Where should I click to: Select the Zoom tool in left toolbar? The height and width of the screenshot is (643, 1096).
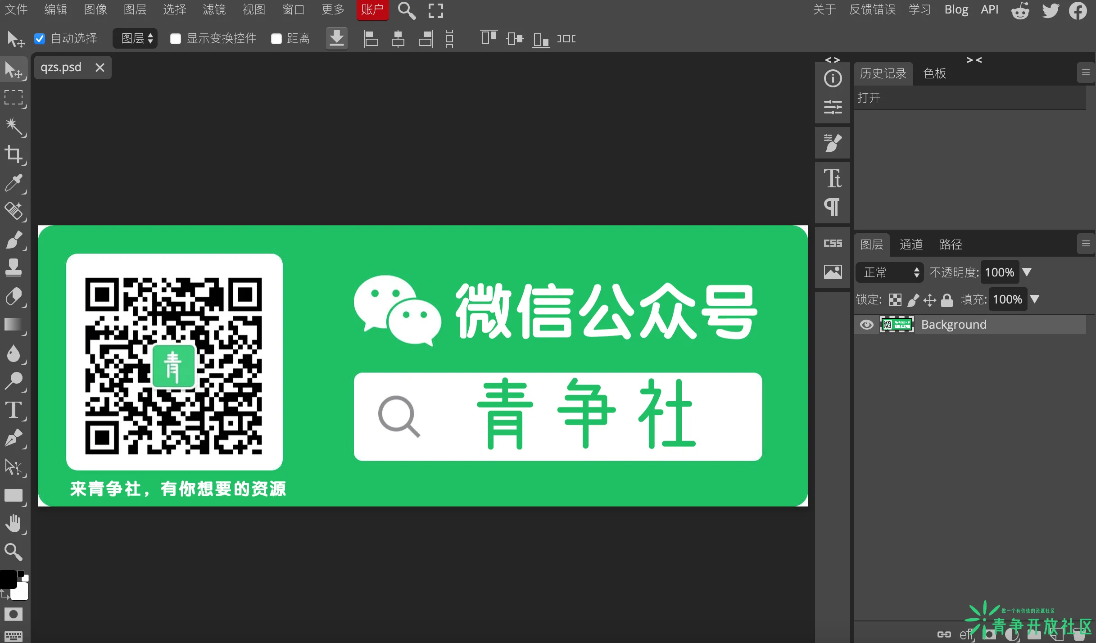tap(14, 552)
